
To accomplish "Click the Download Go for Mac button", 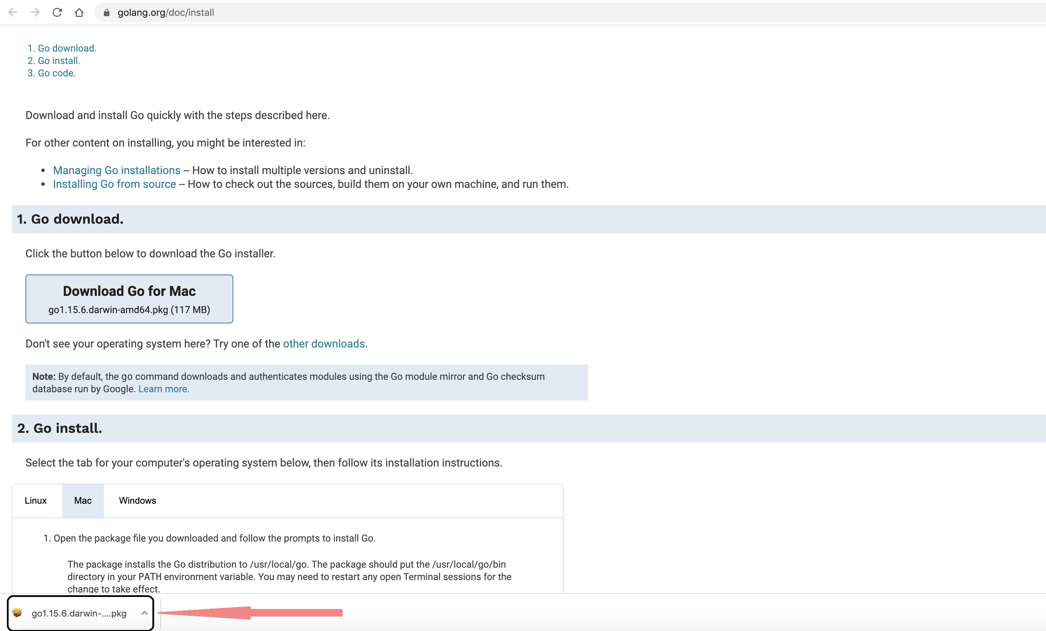I will point(129,299).
